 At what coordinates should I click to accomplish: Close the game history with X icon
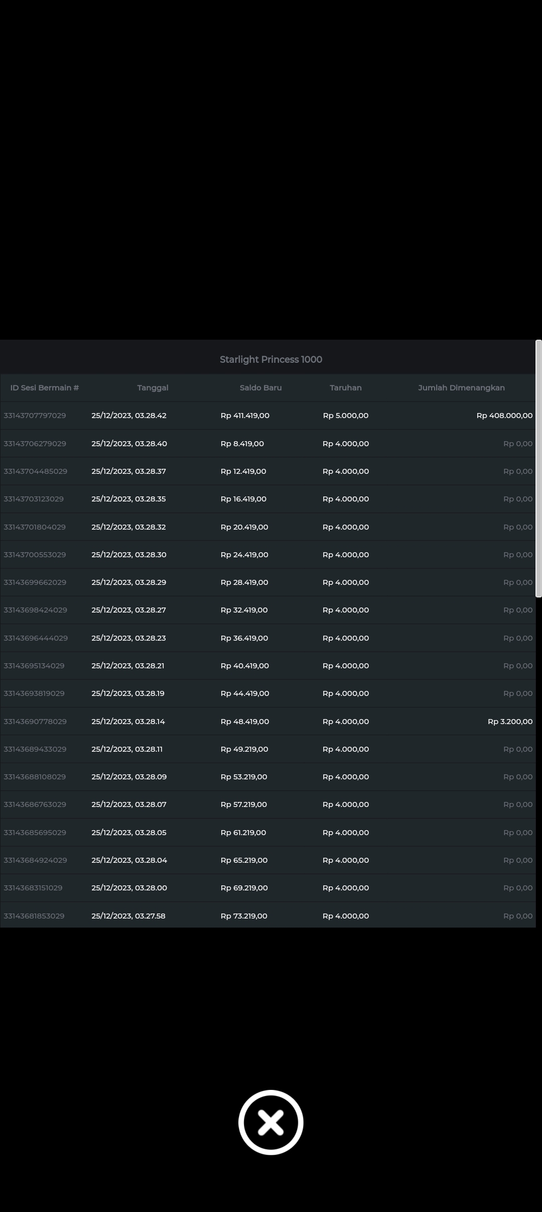[x=270, y=1122]
